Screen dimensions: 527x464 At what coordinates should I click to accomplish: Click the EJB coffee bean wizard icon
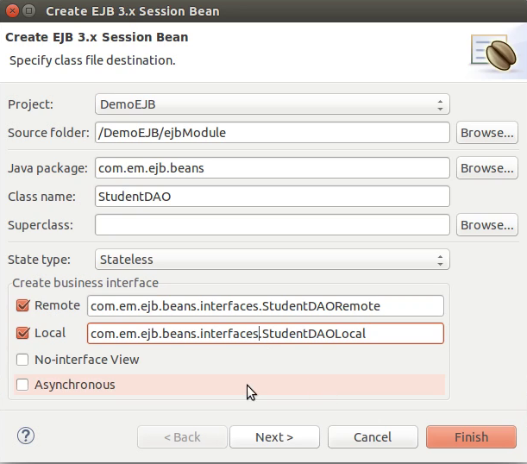pos(494,53)
